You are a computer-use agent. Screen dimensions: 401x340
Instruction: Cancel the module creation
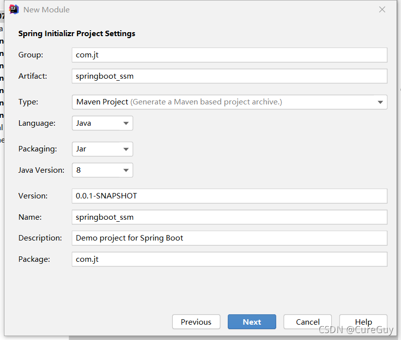click(x=307, y=322)
